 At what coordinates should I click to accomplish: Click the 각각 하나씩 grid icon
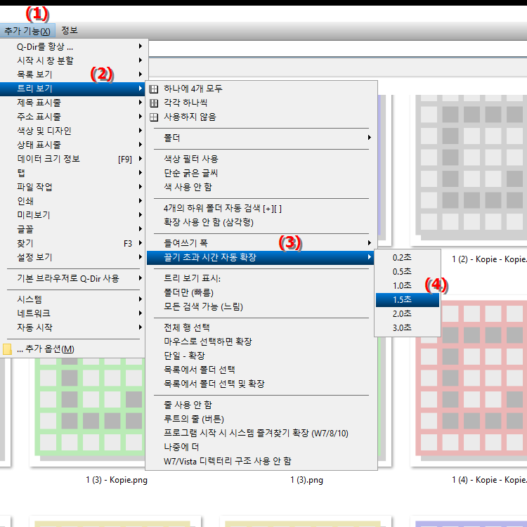[154, 103]
